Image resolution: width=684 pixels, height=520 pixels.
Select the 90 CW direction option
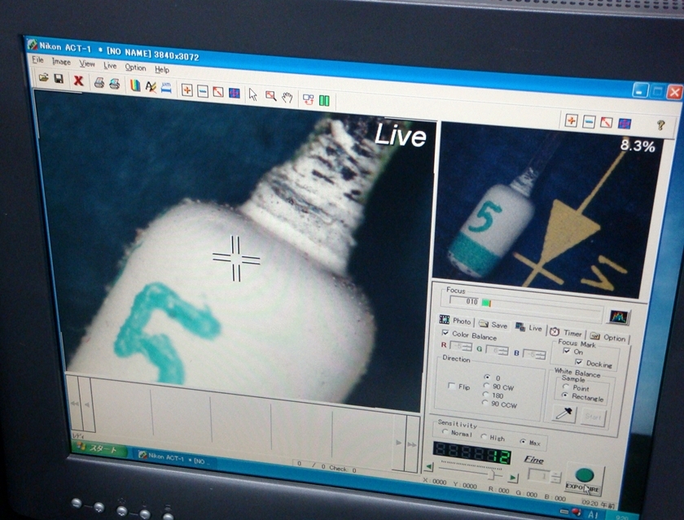tap(486, 386)
